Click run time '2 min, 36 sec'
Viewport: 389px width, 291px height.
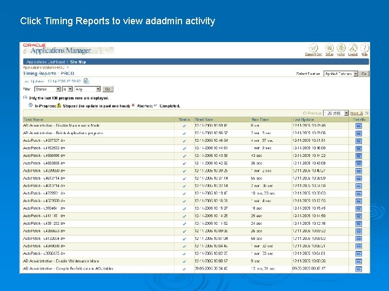(x=261, y=185)
